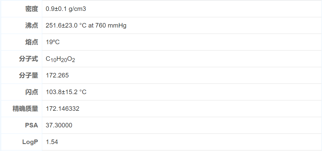Click the g/cm3 density unit

click(x=76, y=9)
